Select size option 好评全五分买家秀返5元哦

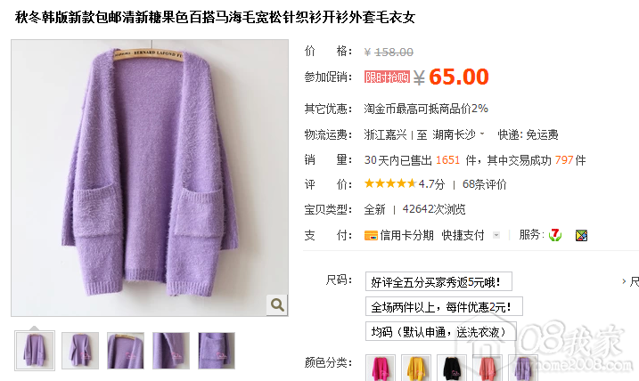[x=438, y=281]
